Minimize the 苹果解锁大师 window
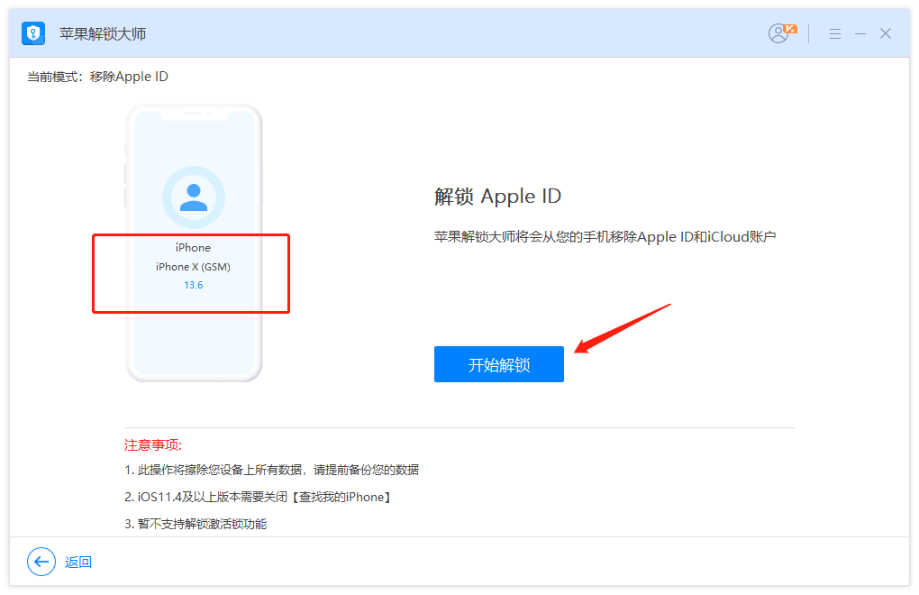Image resolution: width=919 pixels, height=595 pixels. pyautogui.click(x=860, y=34)
